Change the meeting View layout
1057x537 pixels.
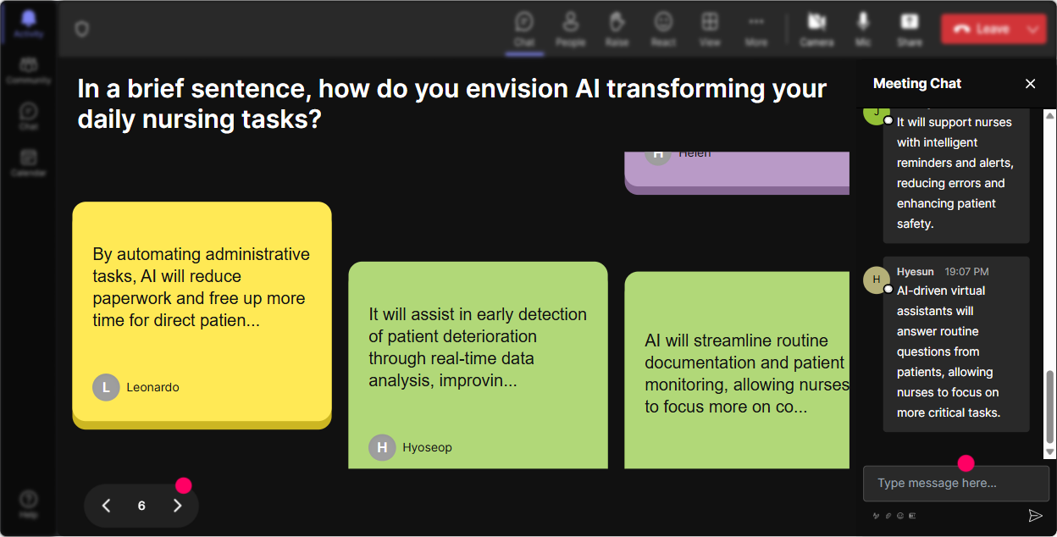pos(710,30)
